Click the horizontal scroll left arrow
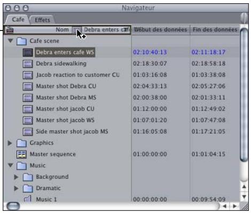The height and width of the screenshot is (213, 251). click(225, 206)
